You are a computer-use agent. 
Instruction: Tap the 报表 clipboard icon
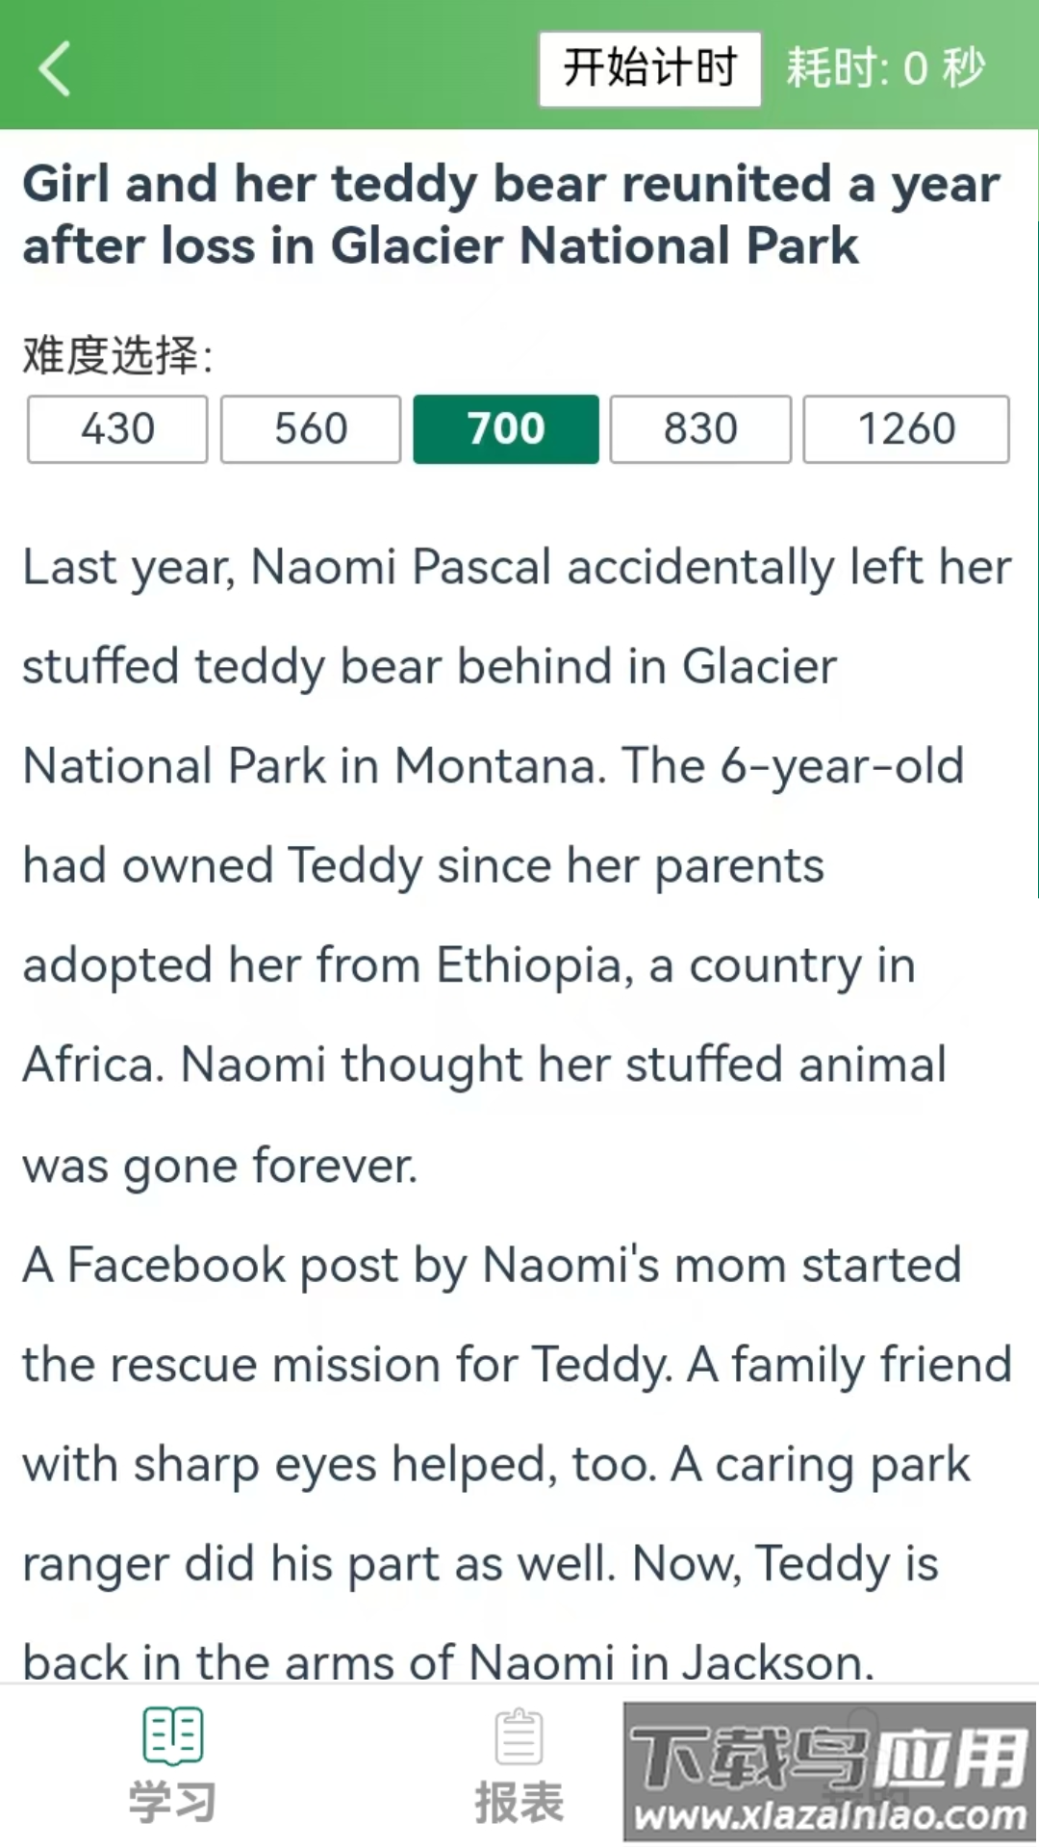tap(519, 1736)
